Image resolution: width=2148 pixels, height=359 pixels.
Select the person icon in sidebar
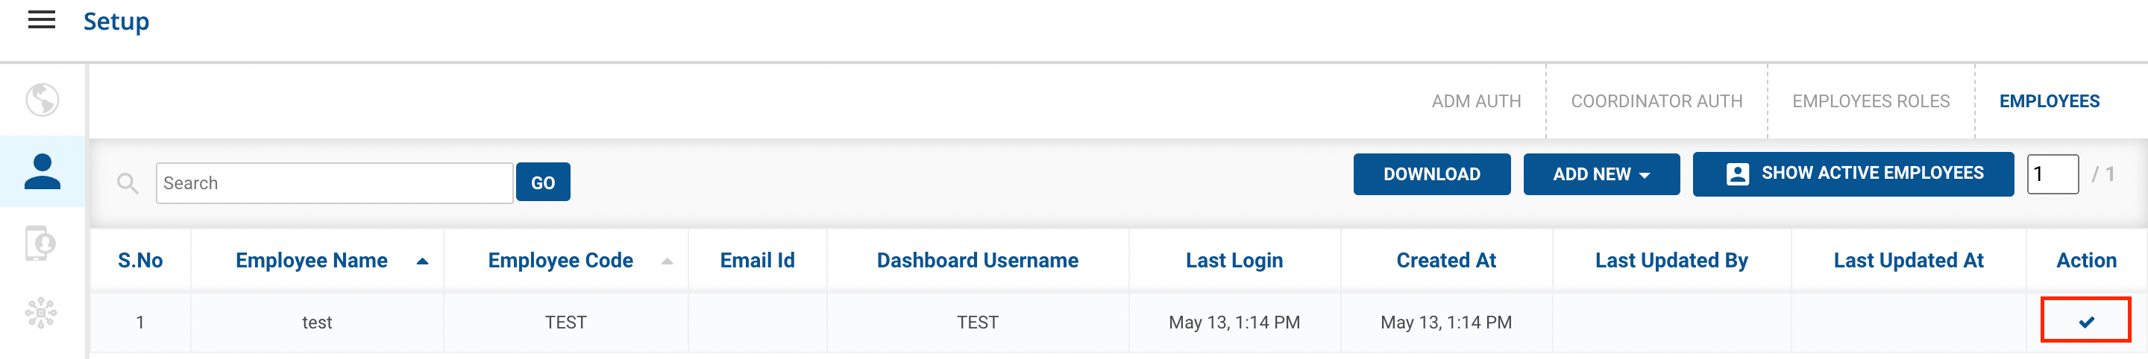click(x=42, y=171)
